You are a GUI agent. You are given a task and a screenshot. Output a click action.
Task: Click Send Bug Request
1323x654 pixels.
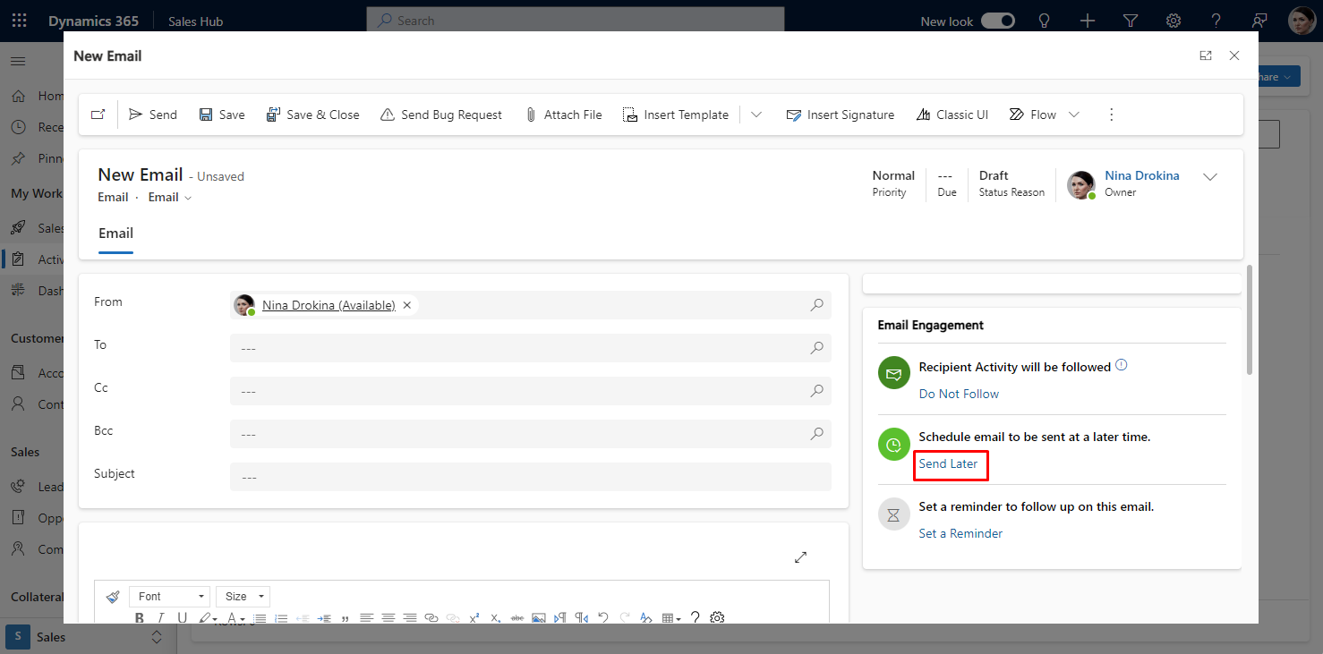(441, 115)
